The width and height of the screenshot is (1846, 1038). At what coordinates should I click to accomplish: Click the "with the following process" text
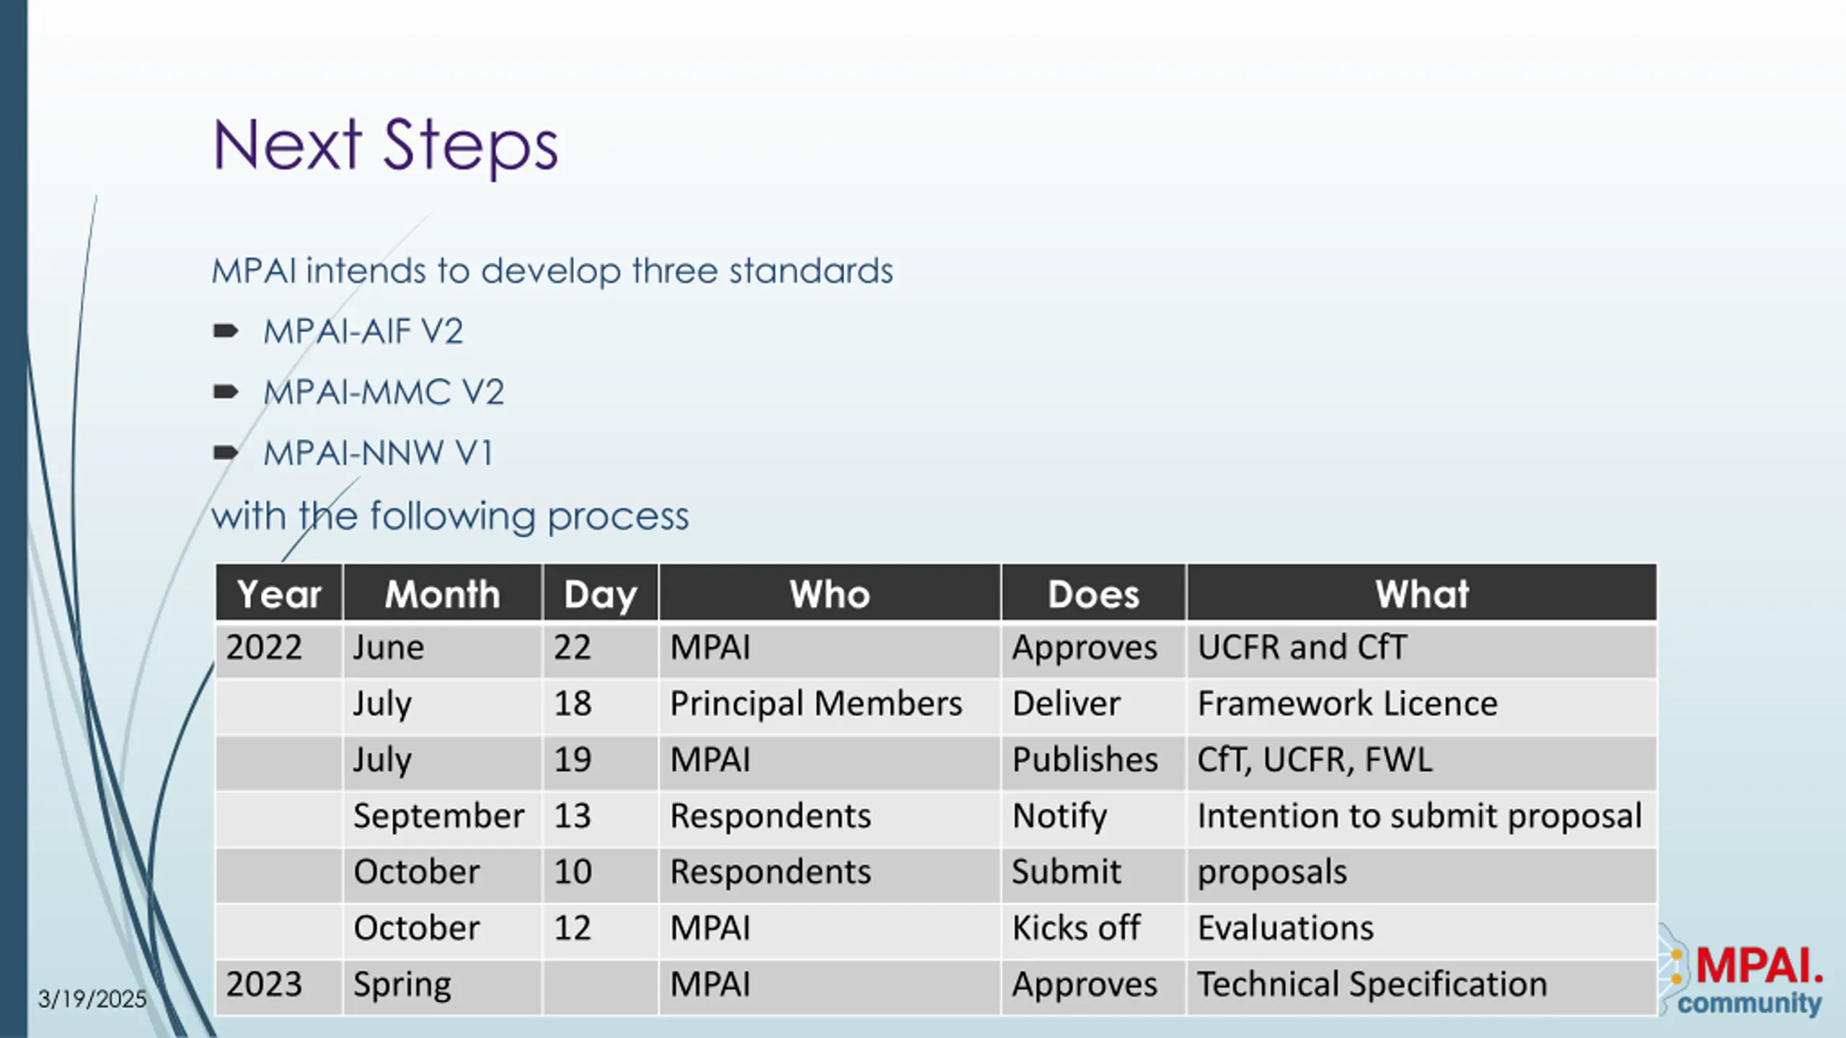click(x=450, y=516)
